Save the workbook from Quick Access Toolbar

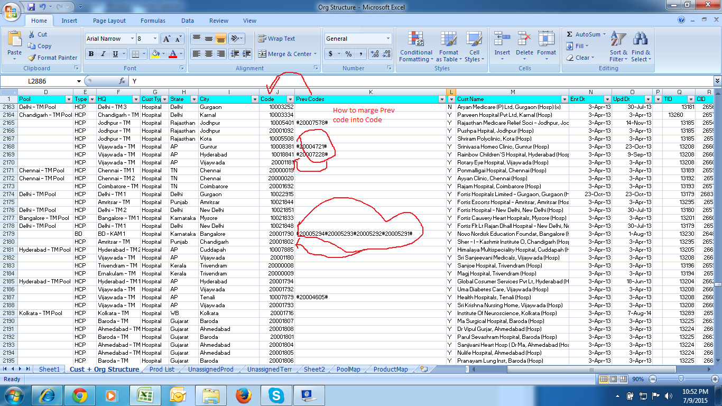(x=31, y=7)
